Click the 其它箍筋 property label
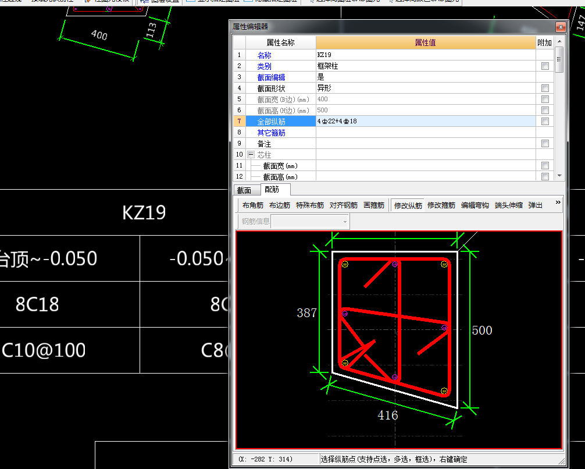 click(x=271, y=133)
